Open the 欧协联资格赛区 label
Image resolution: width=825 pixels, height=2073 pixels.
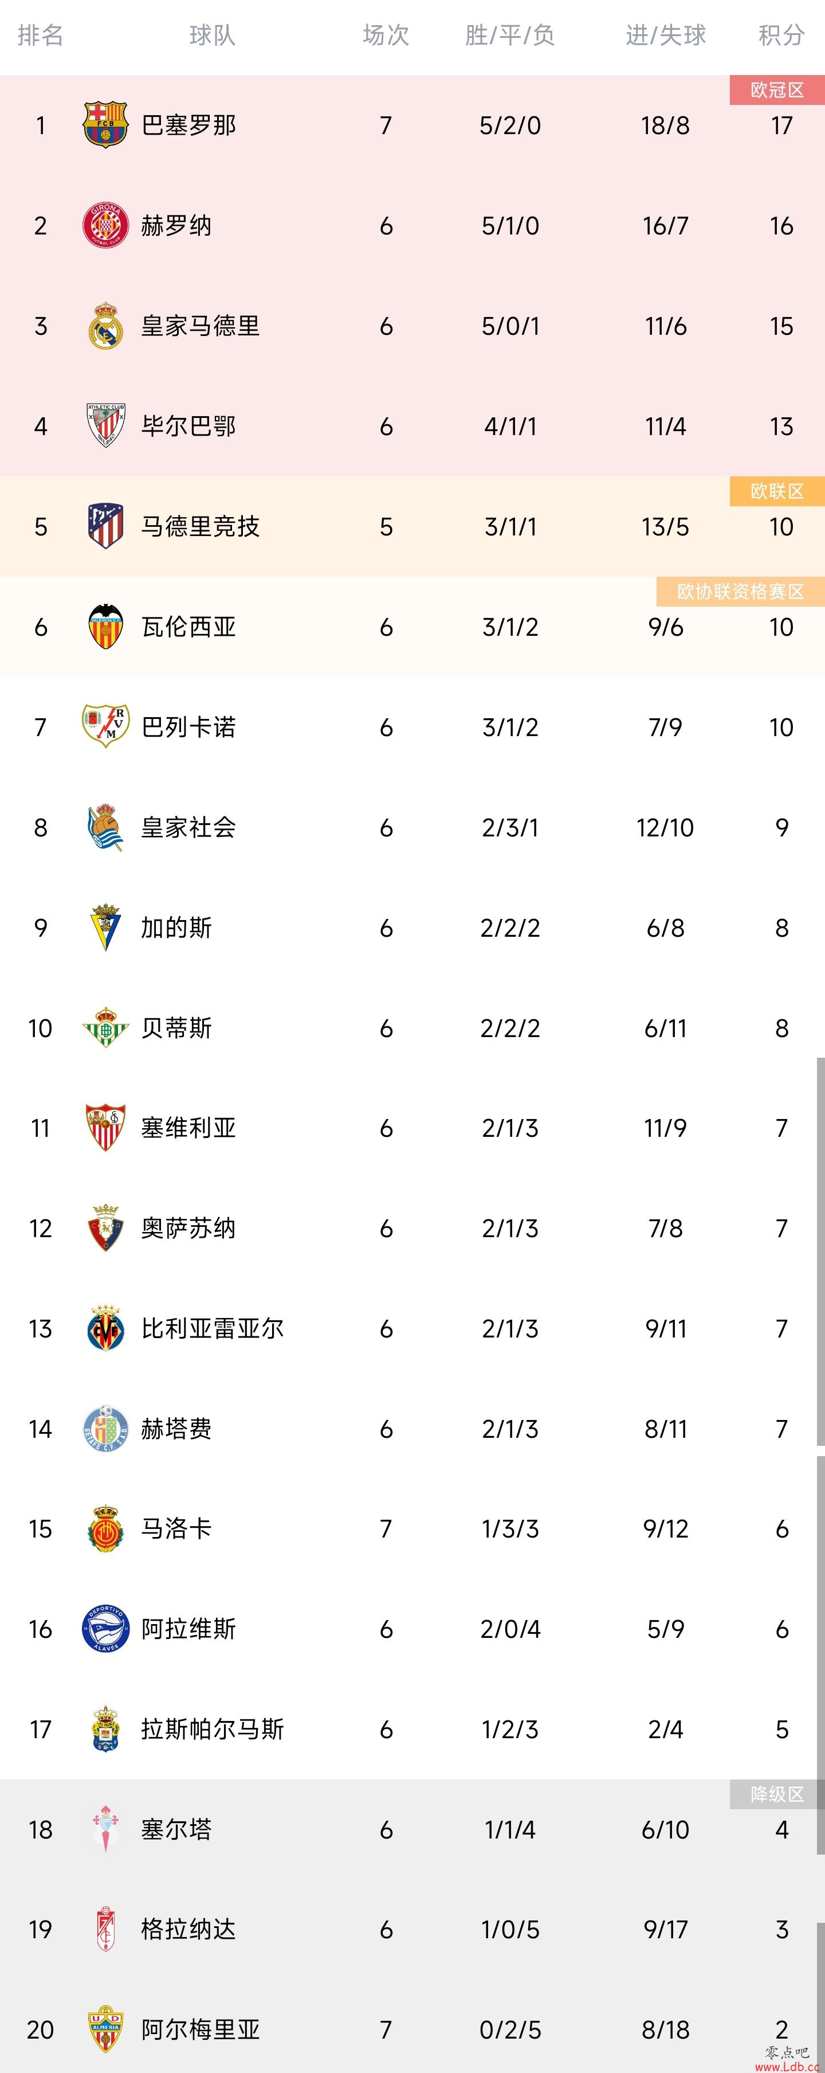tap(741, 592)
